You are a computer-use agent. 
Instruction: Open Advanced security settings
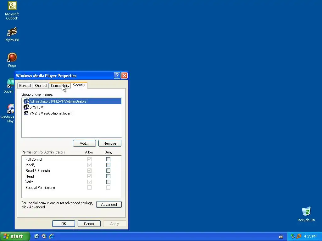coord(109,205)
